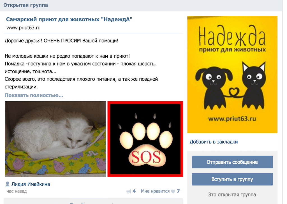The width and height of the screenshot is (287, 204).
Task: Click the heart like icon
Action: pos(173,192)
